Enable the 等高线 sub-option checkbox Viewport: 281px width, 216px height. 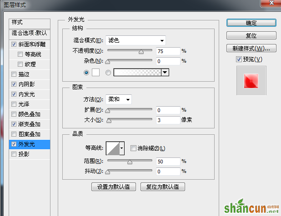20,54
